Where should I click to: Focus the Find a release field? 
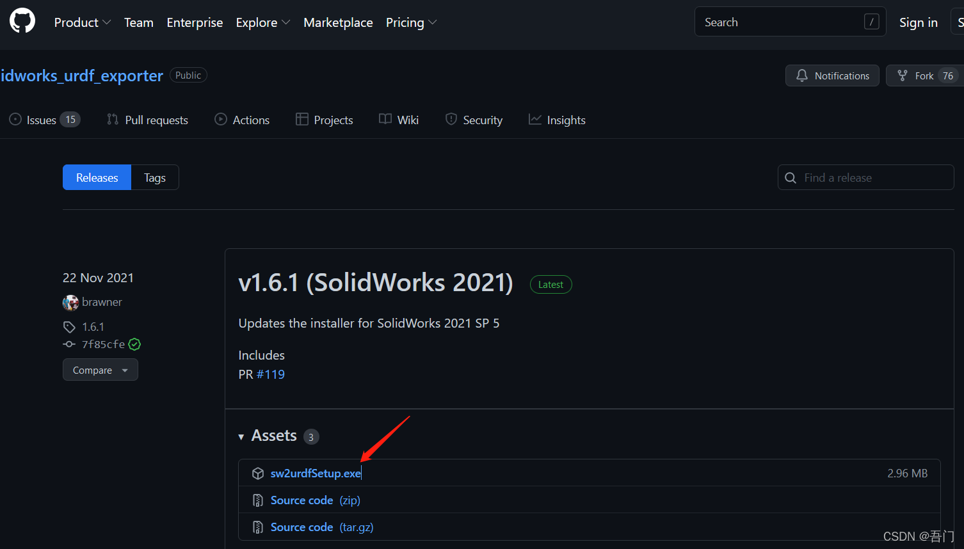tap(865, 177)
